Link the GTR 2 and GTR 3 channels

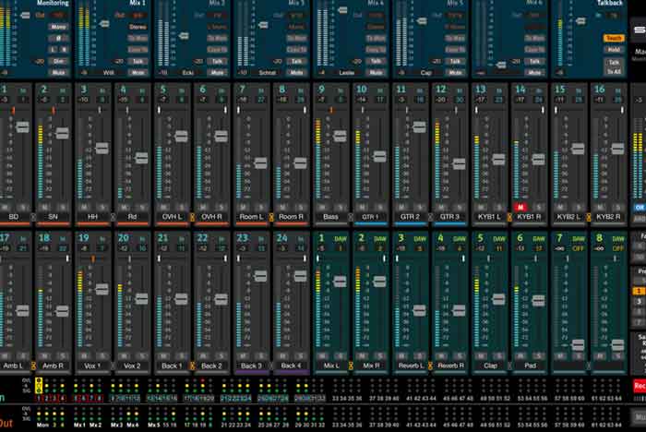coord(430,217)
